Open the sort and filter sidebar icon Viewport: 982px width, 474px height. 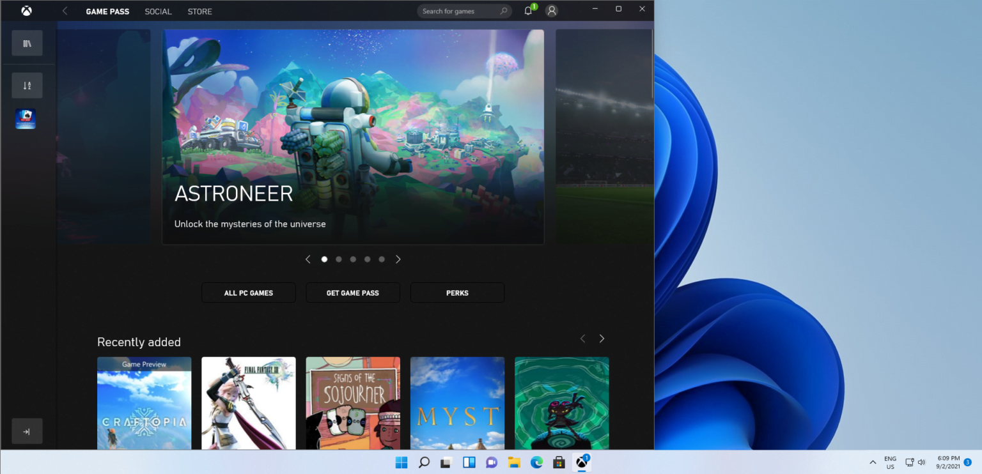pos(27,85)
